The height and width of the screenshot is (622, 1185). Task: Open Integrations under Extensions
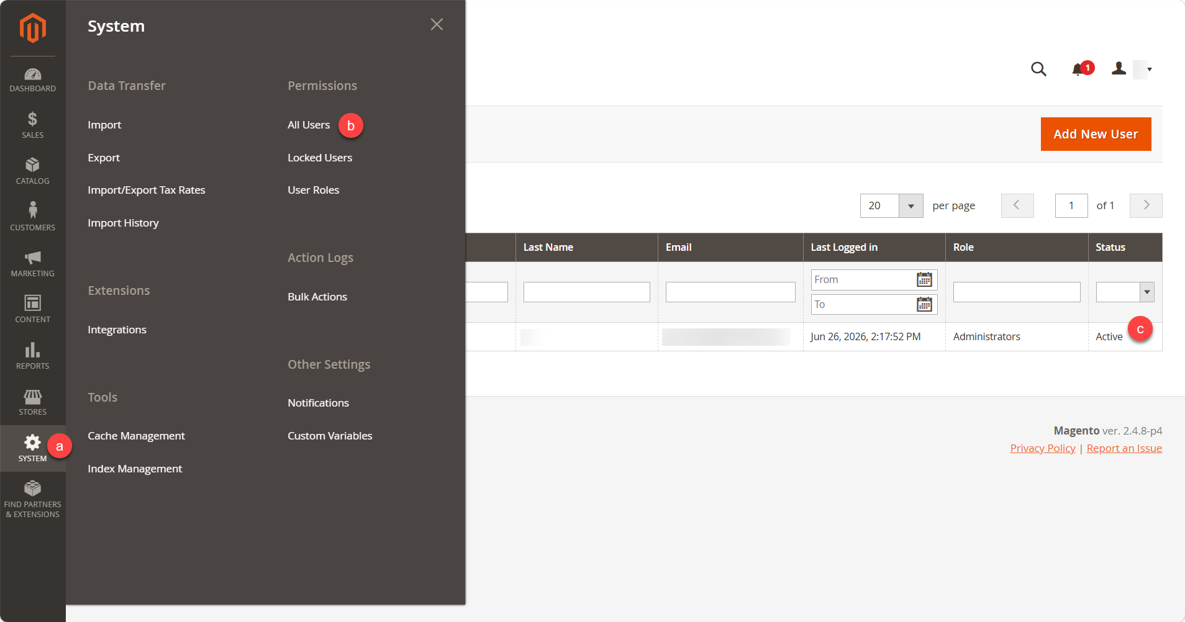(117, 330)
